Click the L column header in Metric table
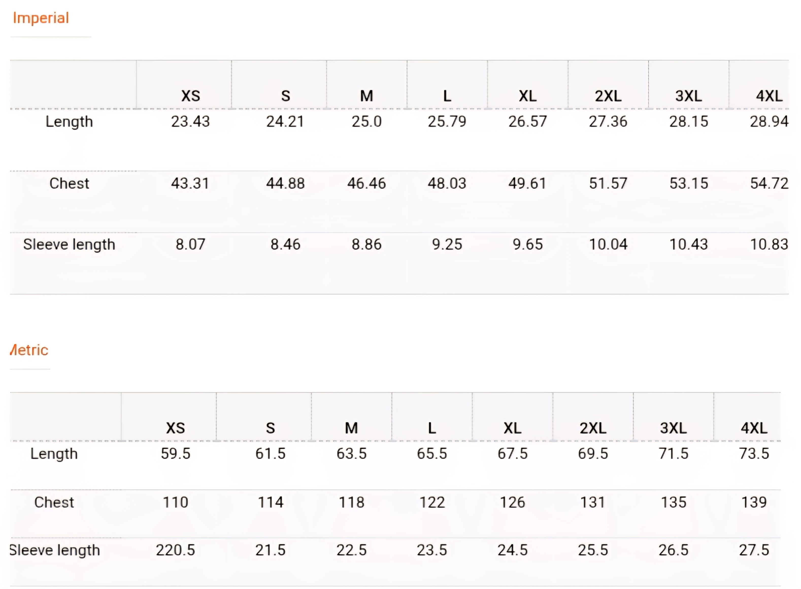Image resolution: width=801 pixels, height=589 pixels. [x=432, y=428]
